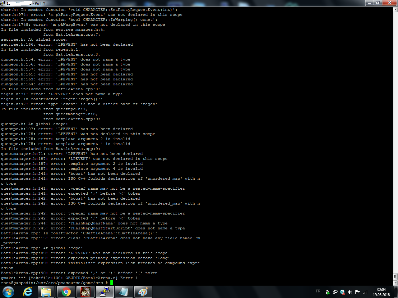Image resolution: width=398 pixels, height=298 pixels.
Task: Open the clock showing 02:04
Action: 381,292
